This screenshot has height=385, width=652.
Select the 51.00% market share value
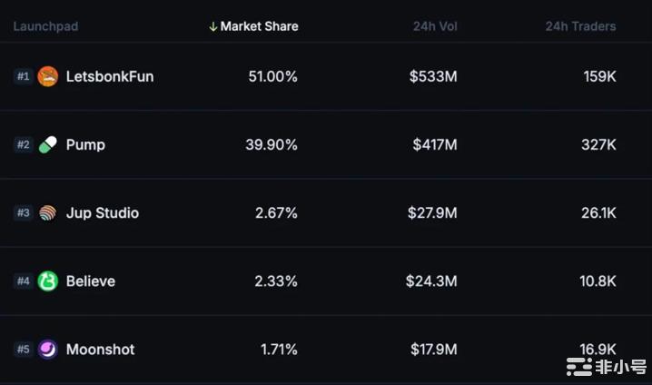pos(272,76)
